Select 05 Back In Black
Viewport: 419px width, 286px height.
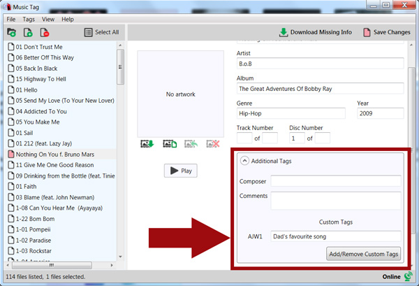click(x=36, y=69)
